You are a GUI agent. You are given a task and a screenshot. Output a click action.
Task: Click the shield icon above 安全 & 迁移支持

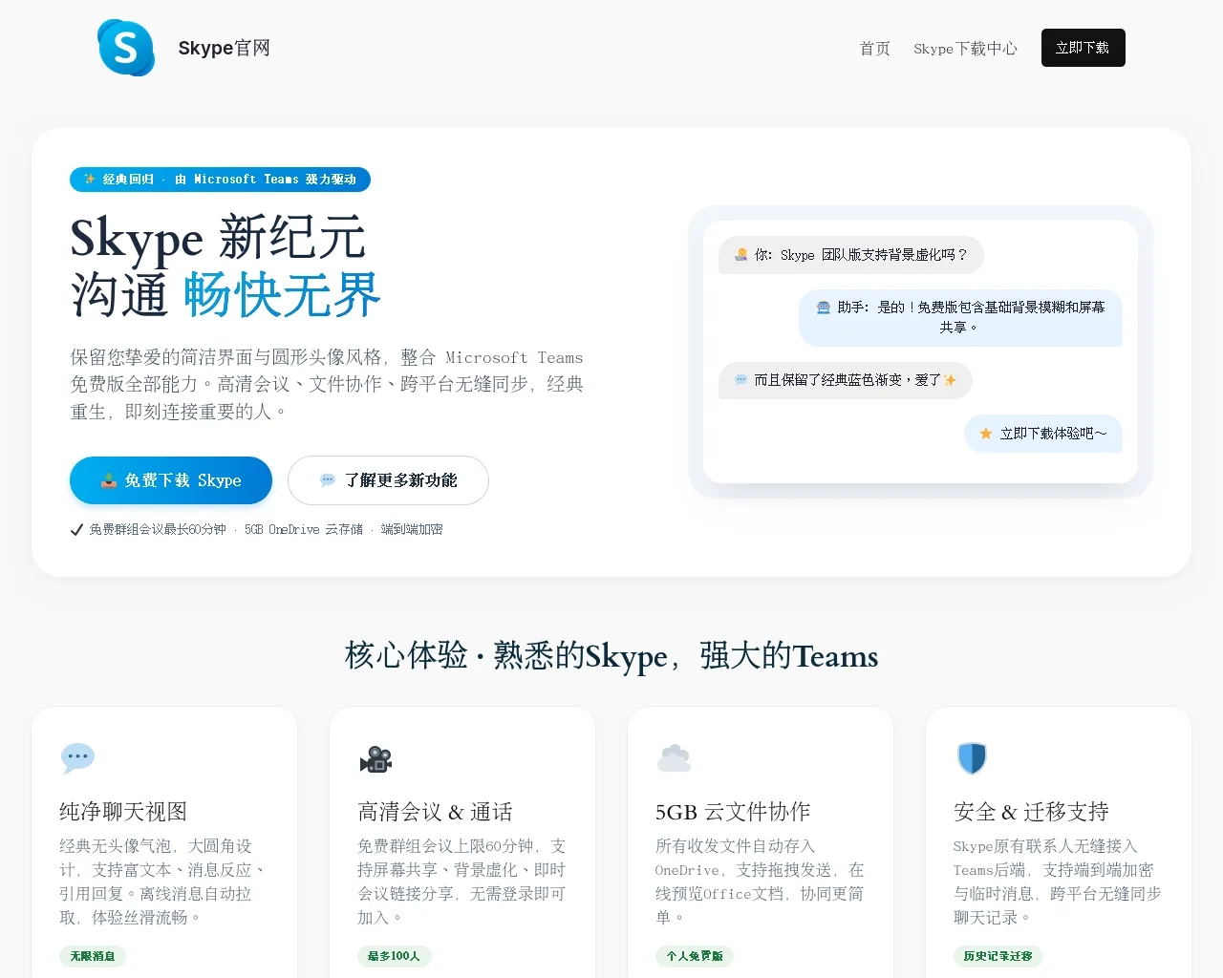pos(972,758)
